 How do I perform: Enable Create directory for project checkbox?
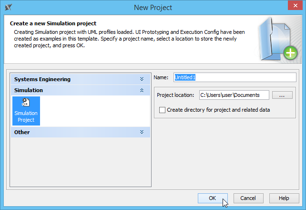163,110
